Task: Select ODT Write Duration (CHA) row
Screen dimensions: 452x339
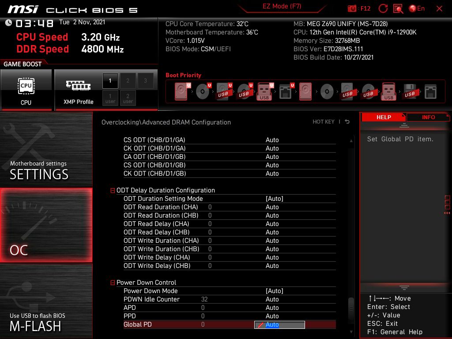Action: click(x=230, y=241)
